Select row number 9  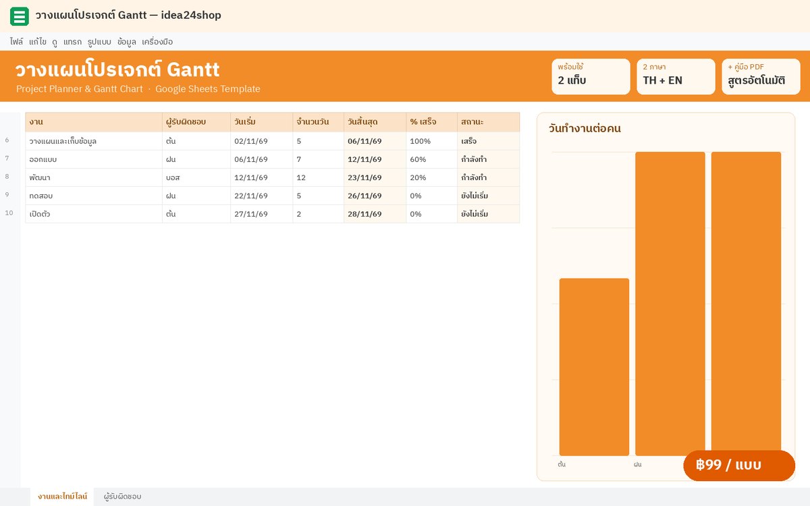point(7,196)
